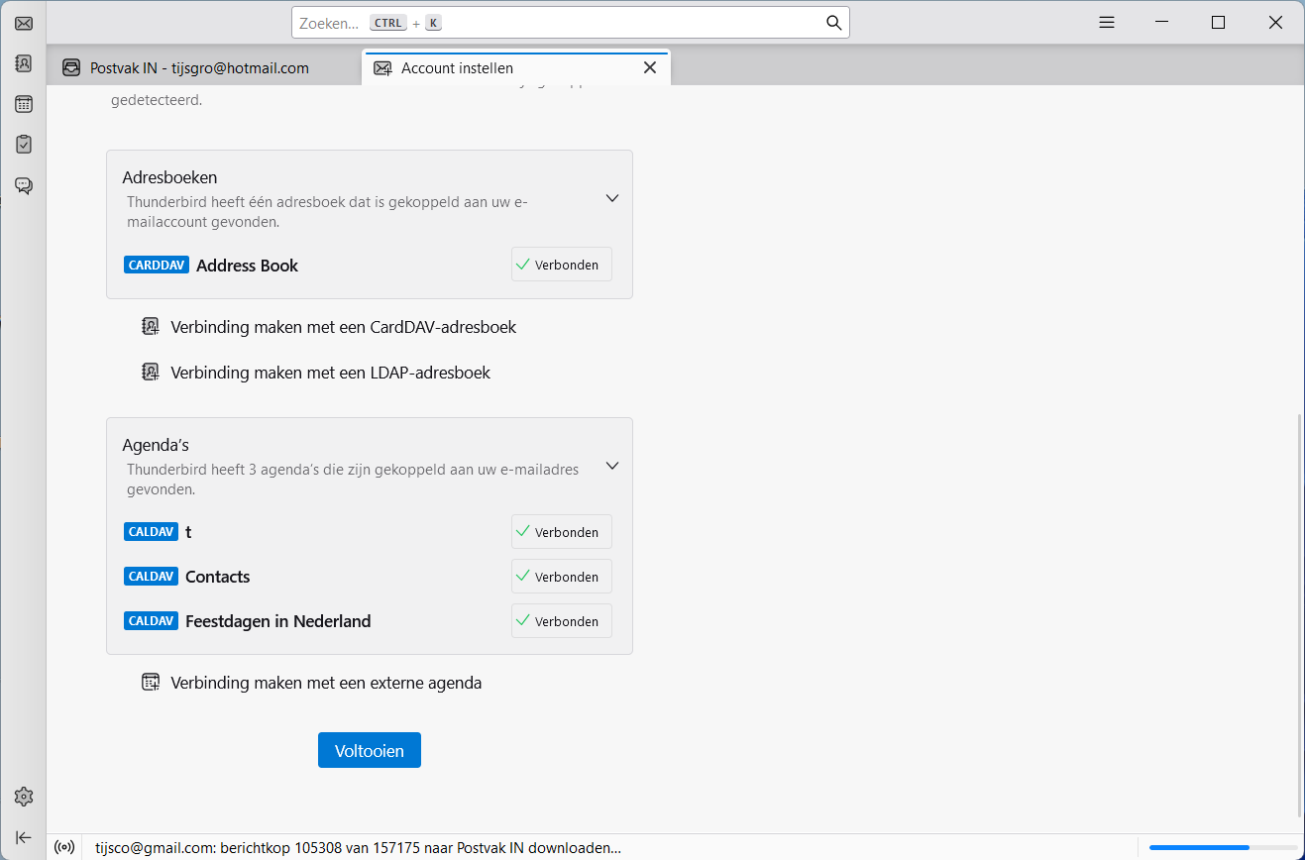Viewport: 1305px width, 860px height.
Task: Open the Address Book sidebar icon
Action: [x=24, y=63]
